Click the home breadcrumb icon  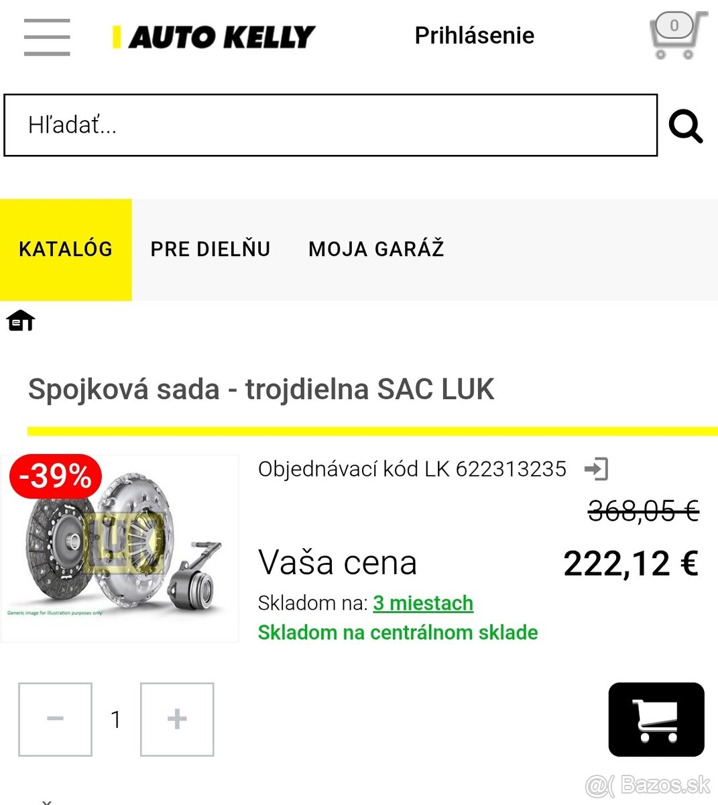coord(21,320)
